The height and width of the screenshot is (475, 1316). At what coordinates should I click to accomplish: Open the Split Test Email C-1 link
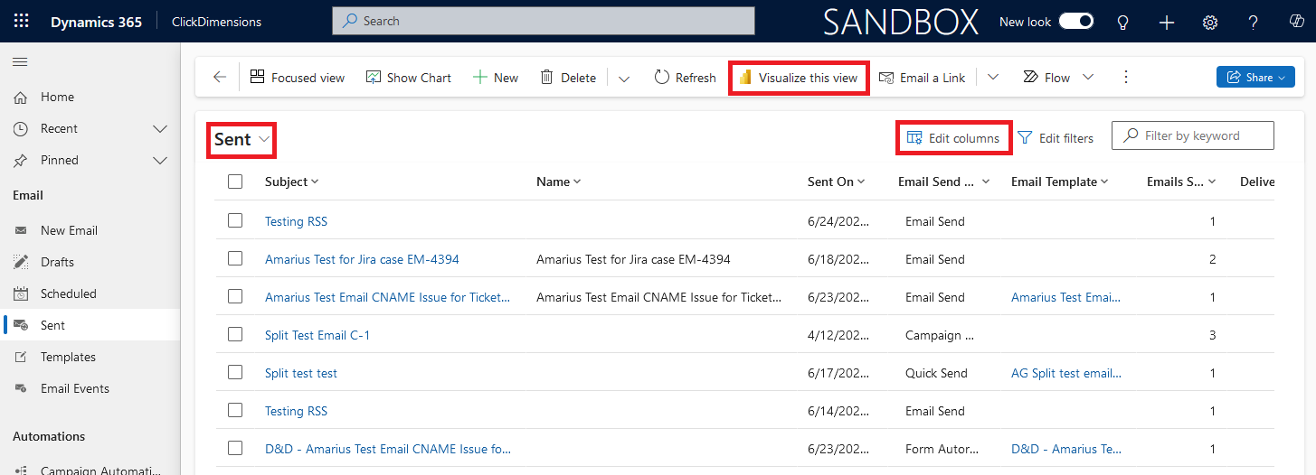[317, 335]
